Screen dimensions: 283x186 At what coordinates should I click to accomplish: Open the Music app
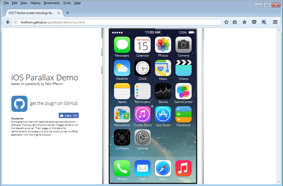[x=184, y=168]
